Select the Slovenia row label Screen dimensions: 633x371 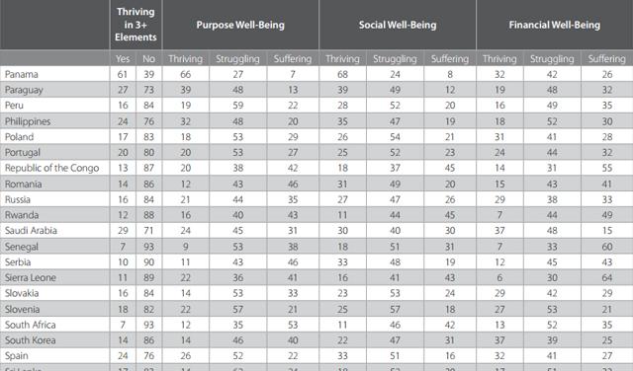point(22,309)
